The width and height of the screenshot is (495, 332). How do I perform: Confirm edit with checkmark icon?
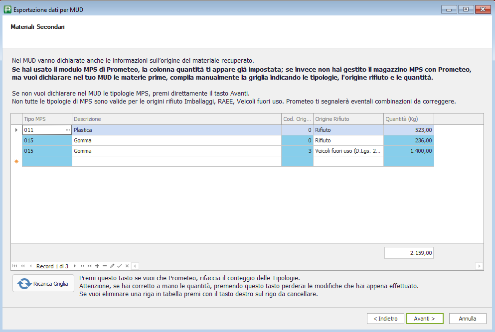pyautogui.click(x=120, y=266)
